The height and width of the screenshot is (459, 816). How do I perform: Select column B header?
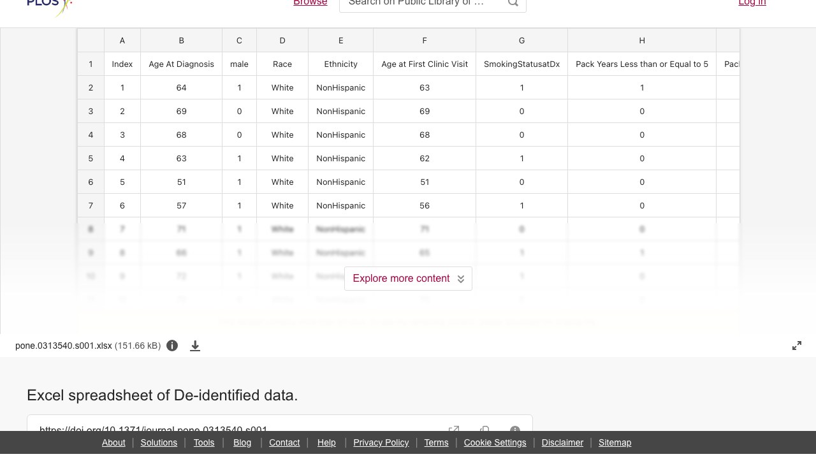tap(181, 40)
